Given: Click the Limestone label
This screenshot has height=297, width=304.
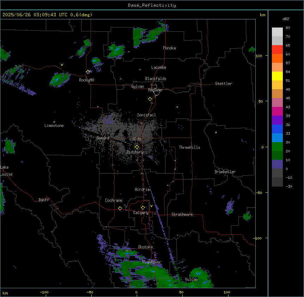Looking at the screenshot, I should (54, 126).
